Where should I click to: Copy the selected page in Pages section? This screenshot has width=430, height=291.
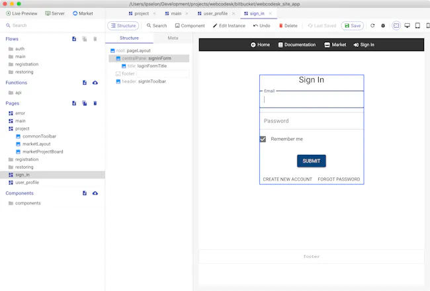coord(85,103)
